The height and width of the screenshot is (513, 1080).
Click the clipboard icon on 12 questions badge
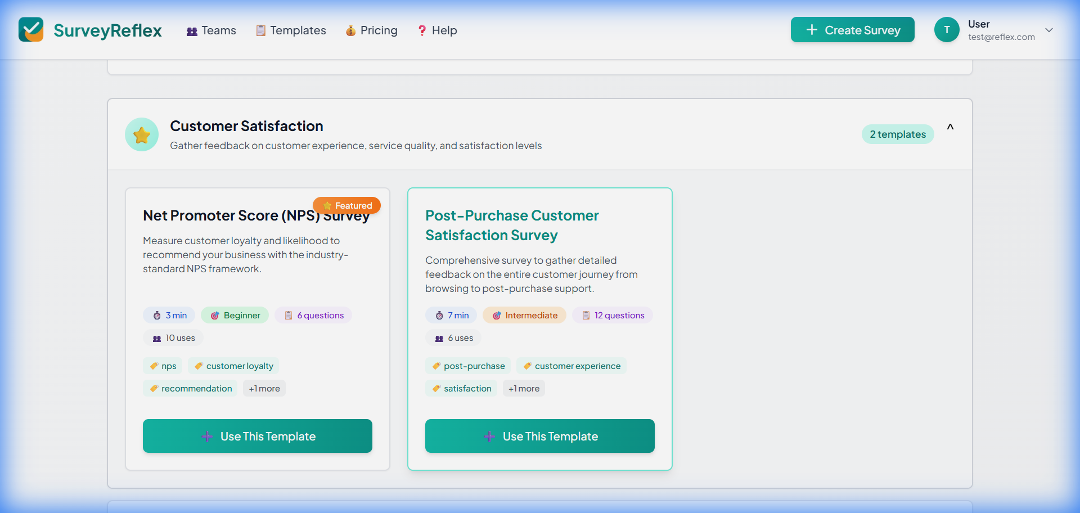click(x=586, y=316)
